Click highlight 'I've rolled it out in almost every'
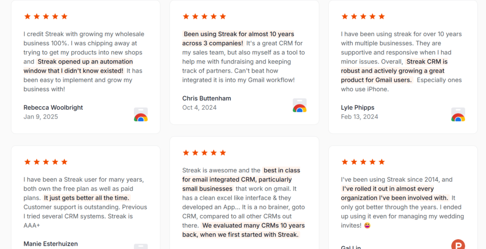The width and height of the screenshot is (486, 249). click(x=388, y=189)
